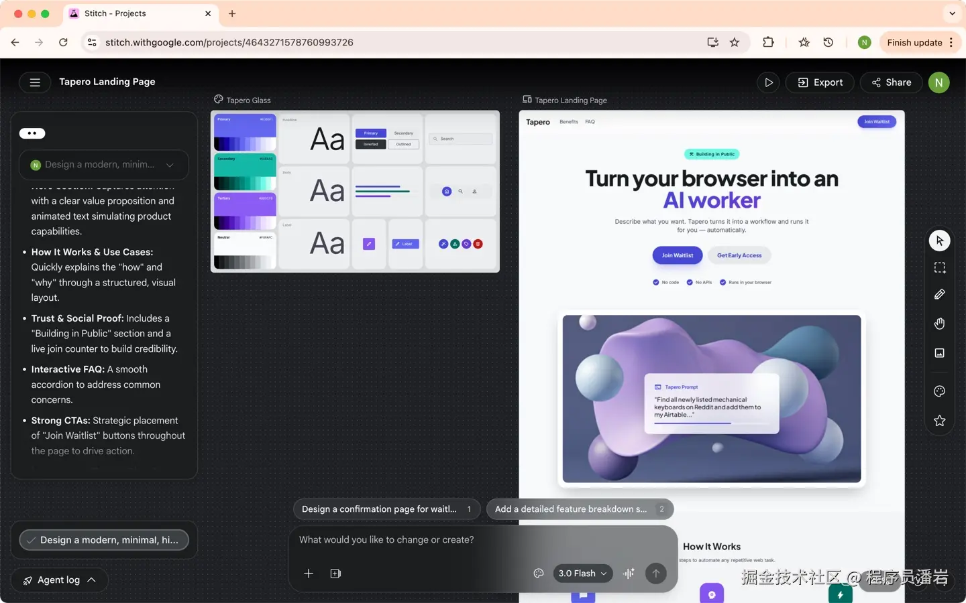Start voice input with the waveform icon
This screenshot has width=966, height=603.
[x=629, y=574]
